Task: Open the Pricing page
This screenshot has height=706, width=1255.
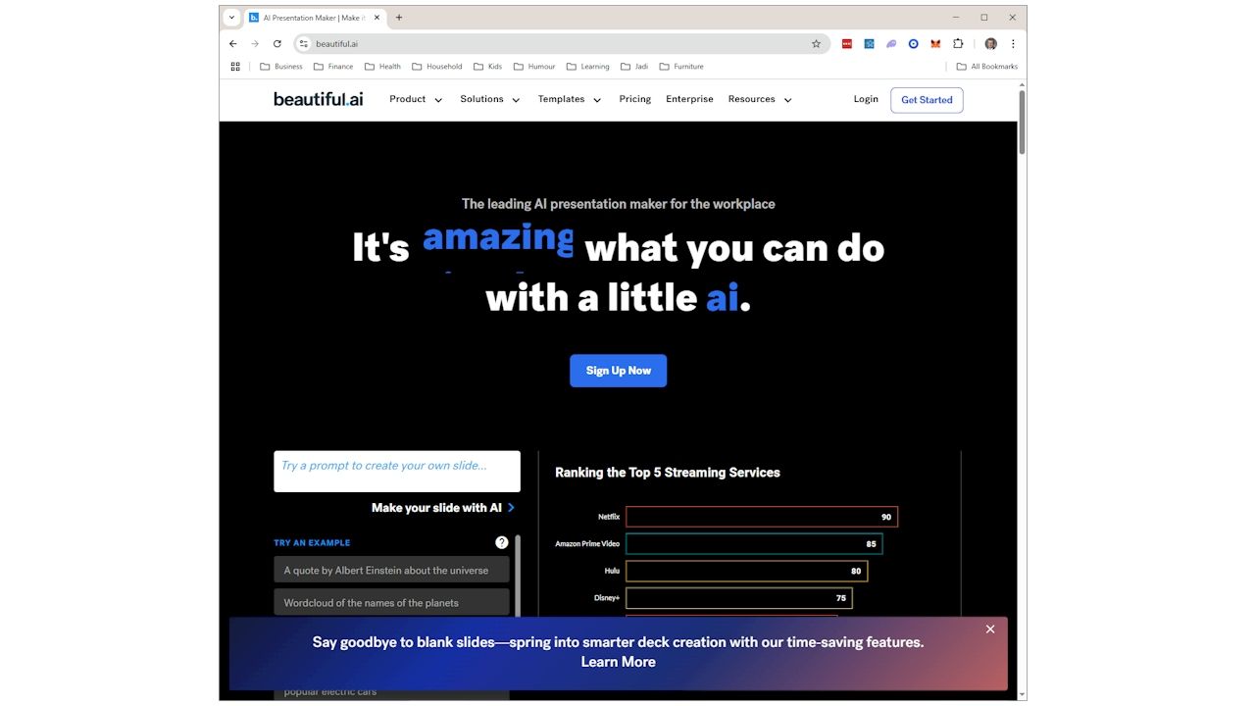Action: point(635,99)
